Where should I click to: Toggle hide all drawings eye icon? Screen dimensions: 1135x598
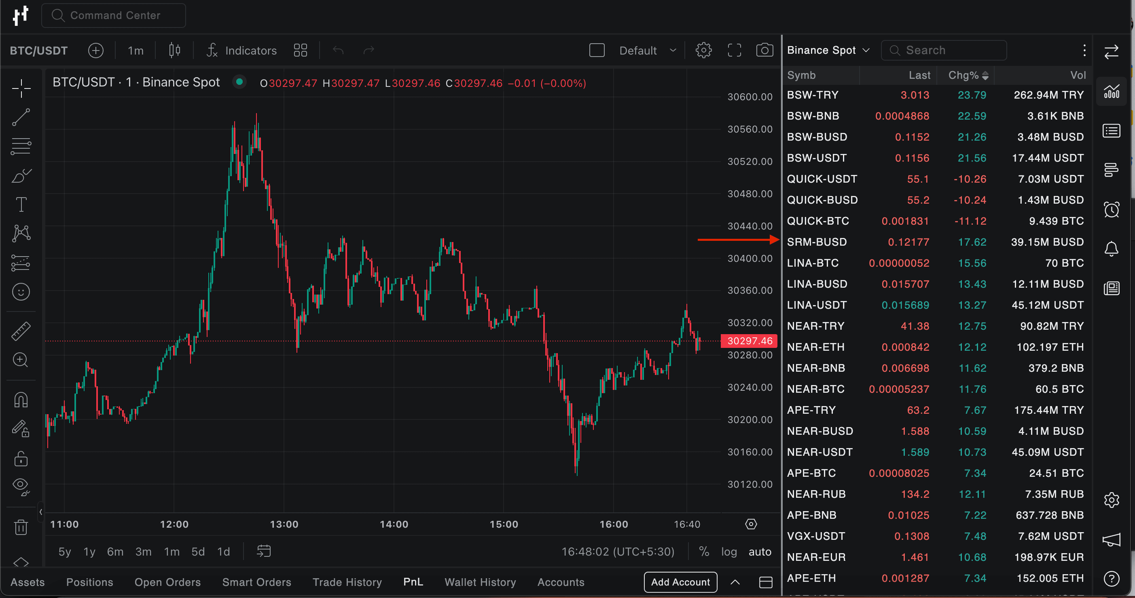(x=21, y=486)
